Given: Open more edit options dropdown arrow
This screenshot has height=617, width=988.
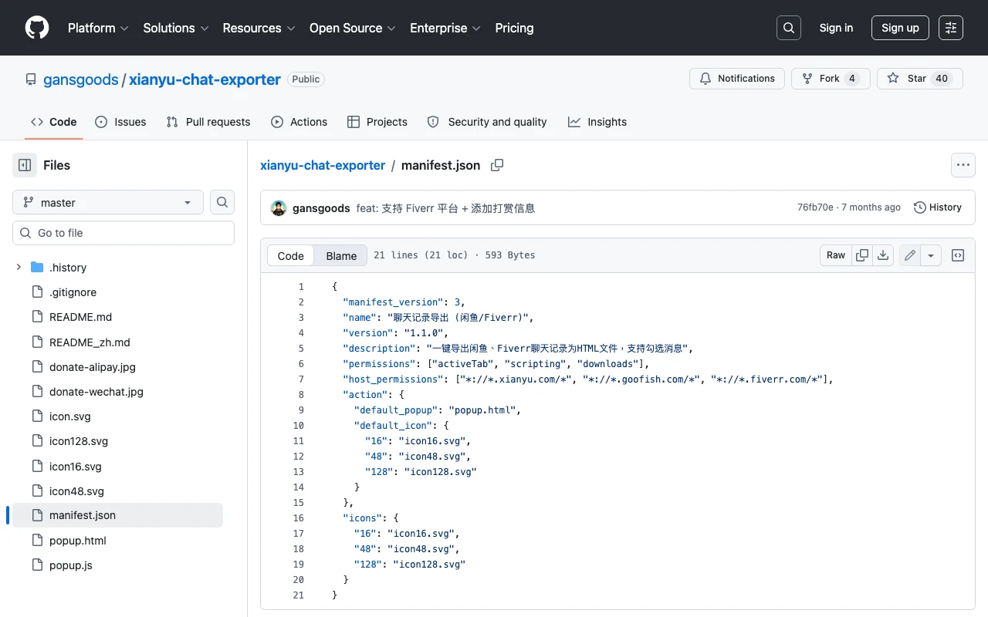Looking at the screenshot, I should coord(931,255).
